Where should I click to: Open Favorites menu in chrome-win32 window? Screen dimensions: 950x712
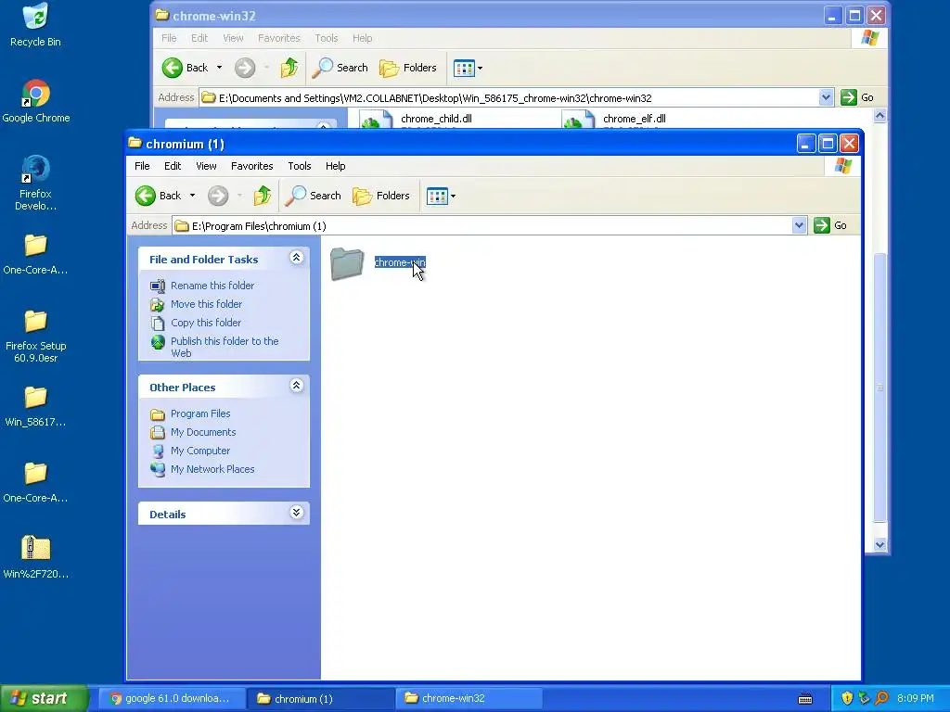[x=278, y=38]
